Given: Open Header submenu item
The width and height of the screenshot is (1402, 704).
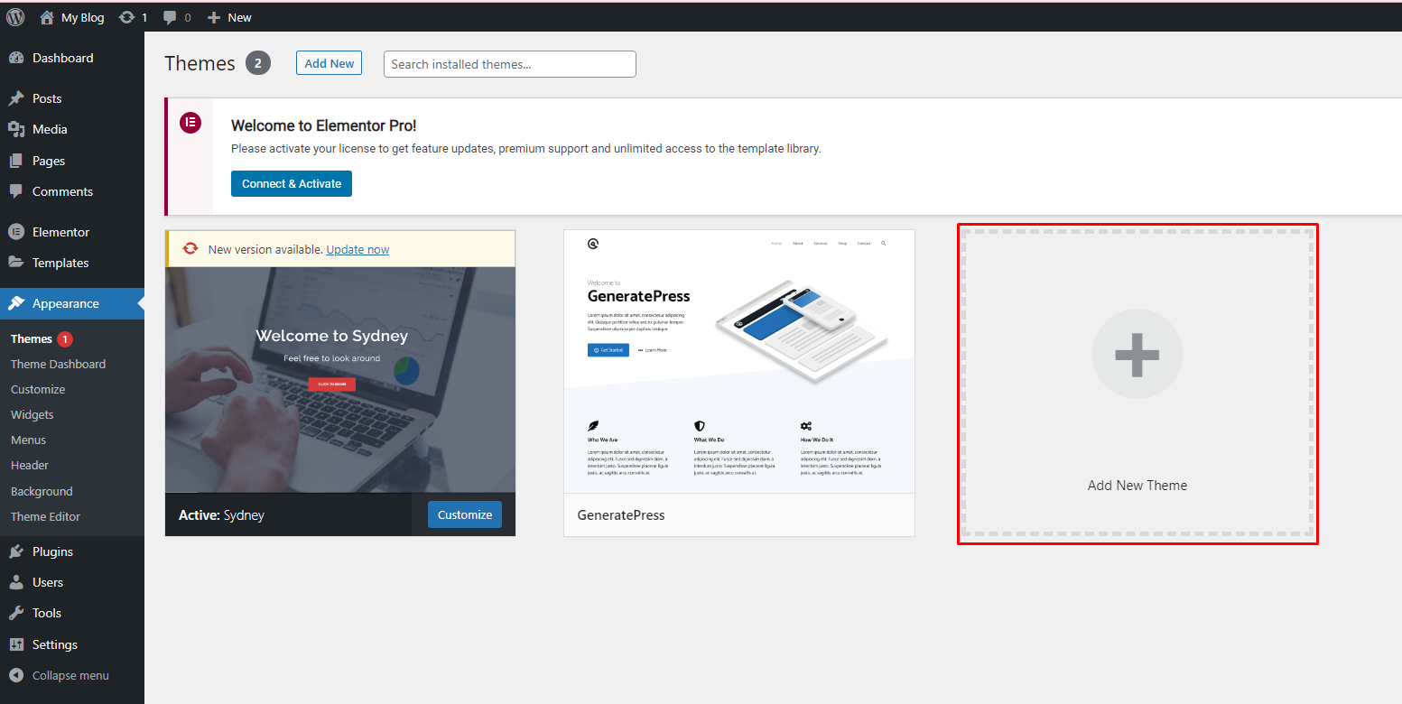Looking at the screenshot, I should [30, 465].
